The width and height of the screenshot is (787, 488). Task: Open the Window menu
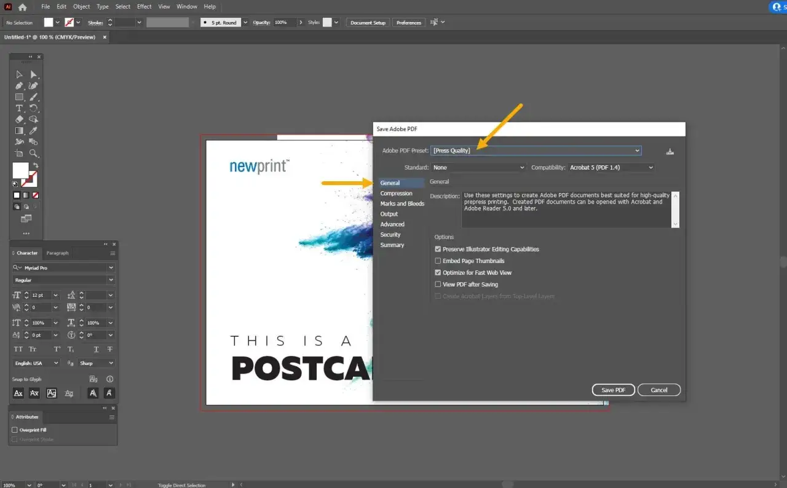tap(187, 6)
